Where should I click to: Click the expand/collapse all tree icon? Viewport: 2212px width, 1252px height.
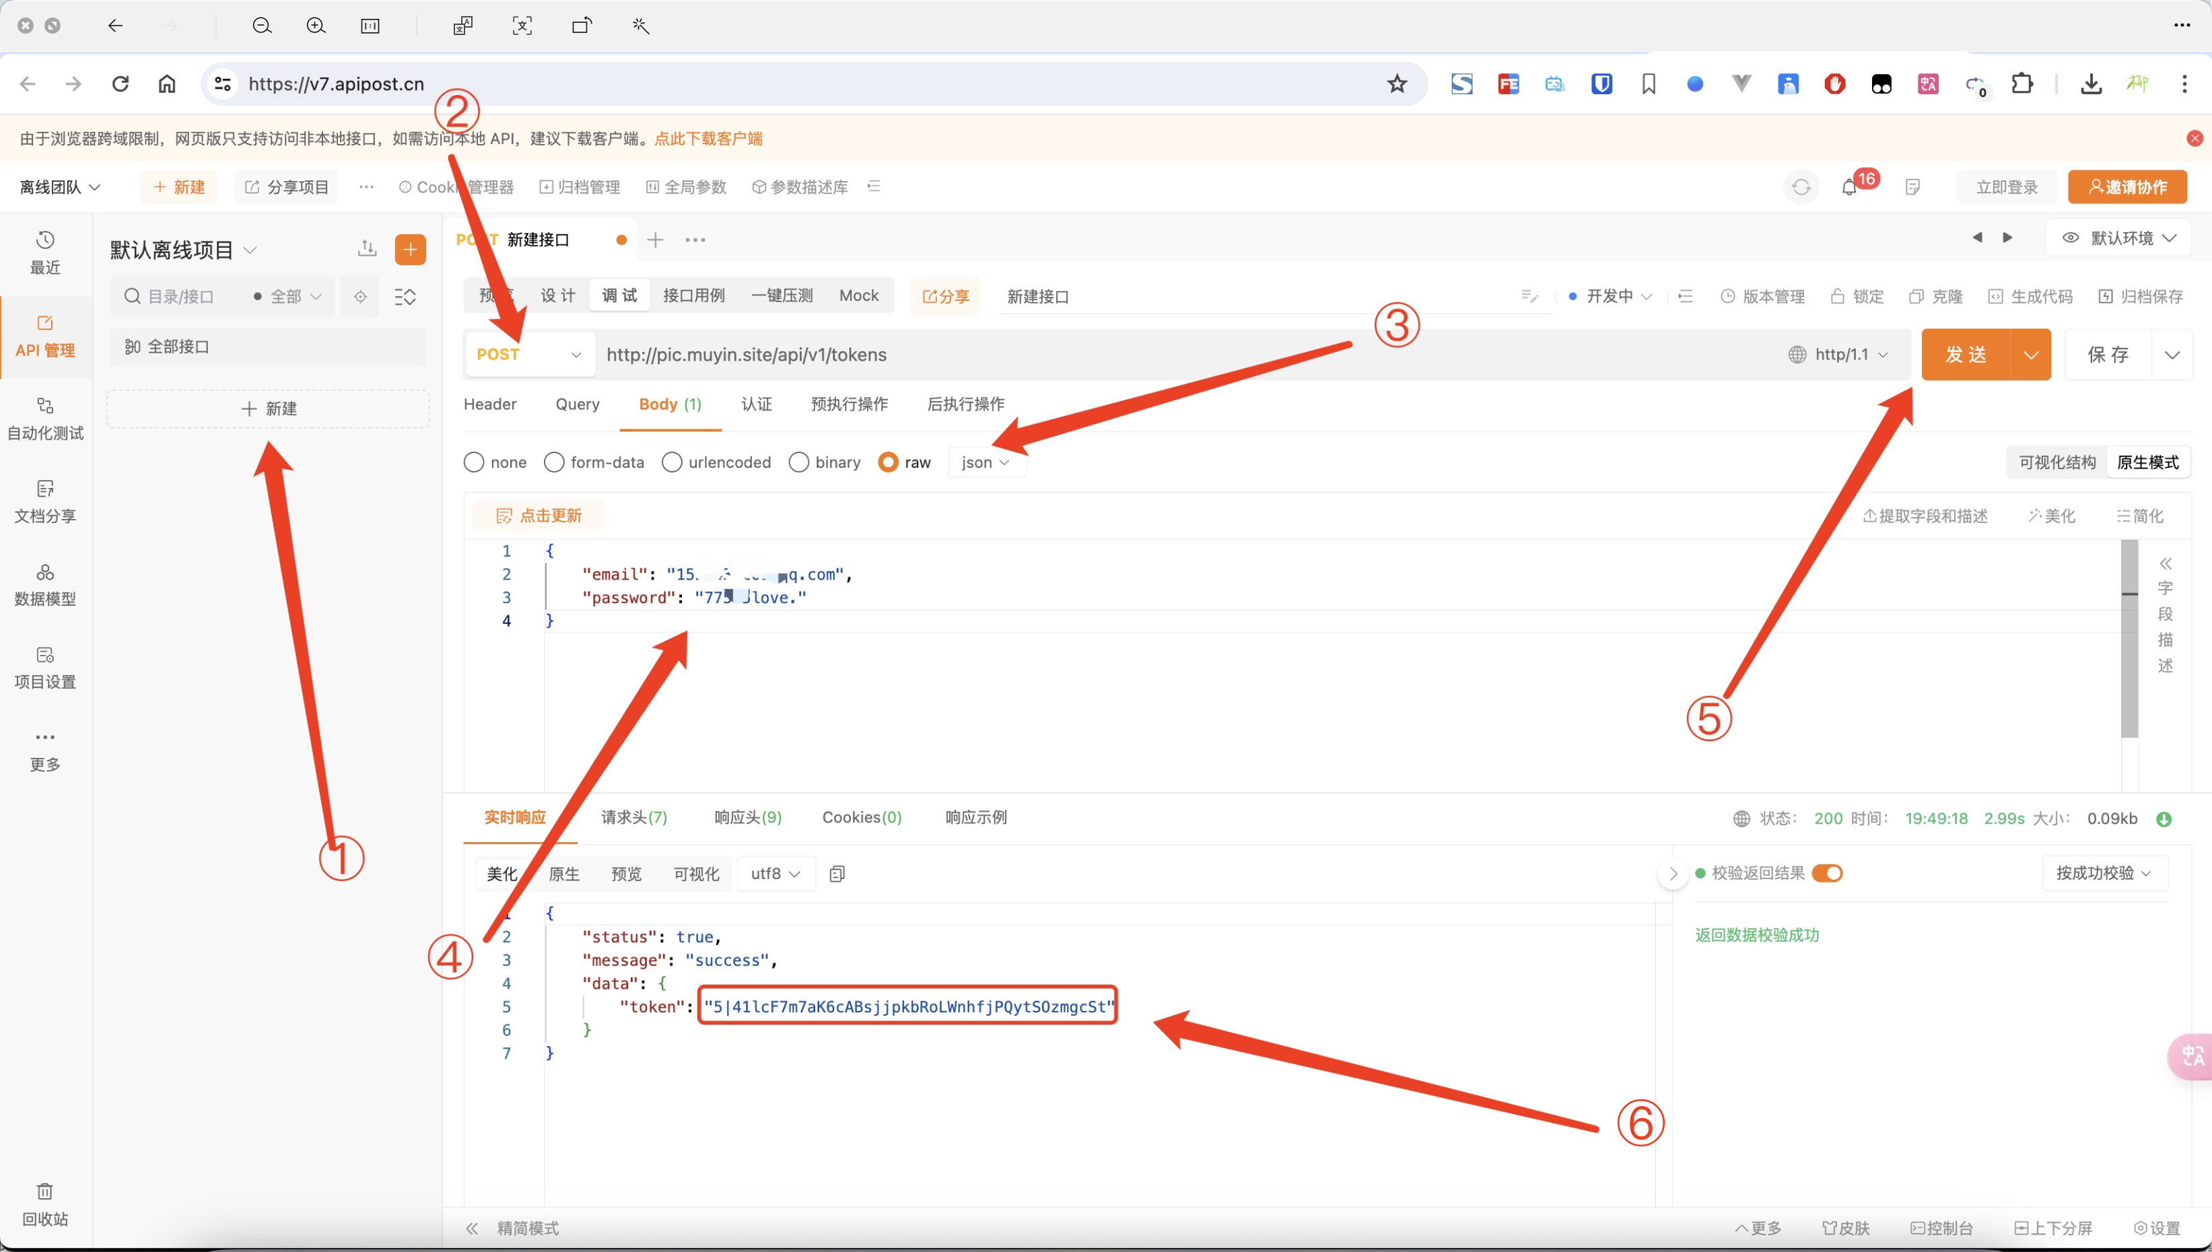[405, 297]
